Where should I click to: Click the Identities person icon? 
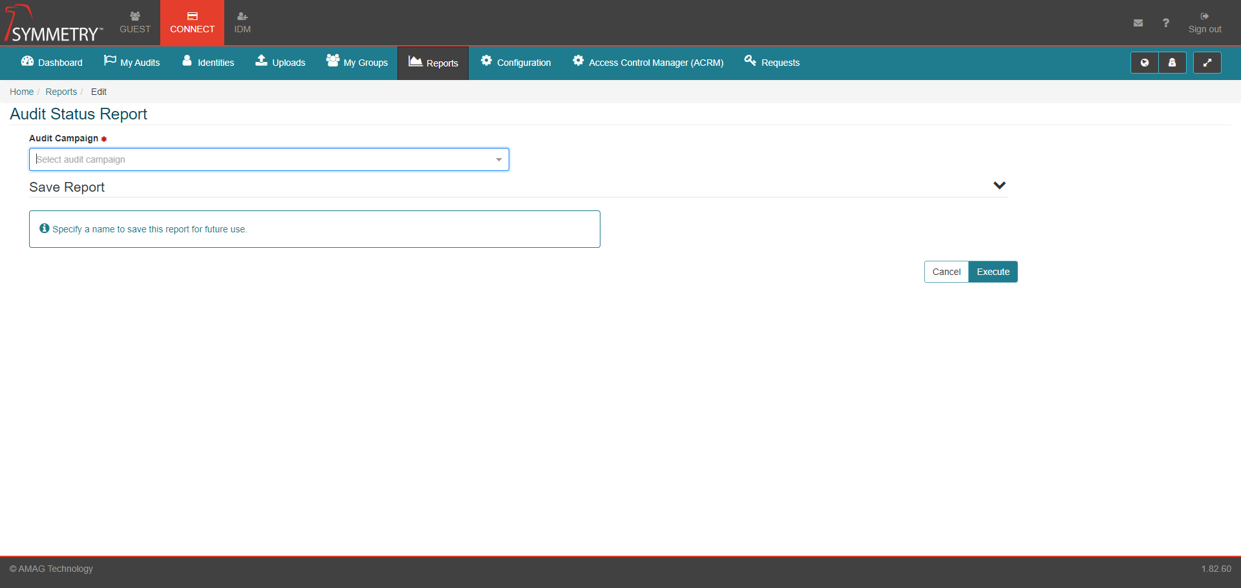[x=187, y=61]
